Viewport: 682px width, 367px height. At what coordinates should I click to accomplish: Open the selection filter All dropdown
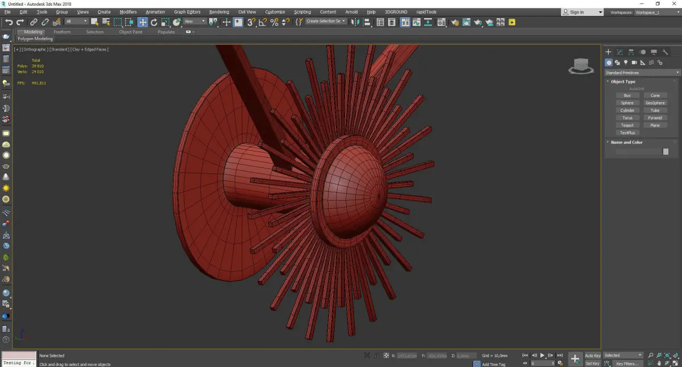pyautogui.click(x=76, y=22)
